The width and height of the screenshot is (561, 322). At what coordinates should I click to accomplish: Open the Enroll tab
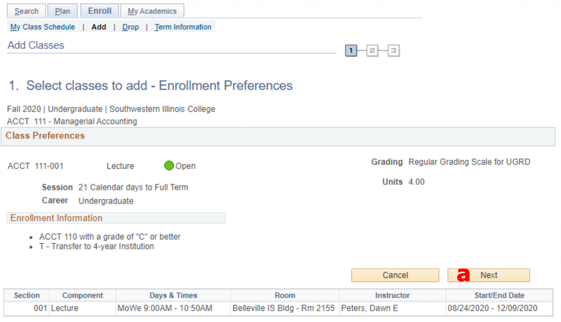point(99,11)
